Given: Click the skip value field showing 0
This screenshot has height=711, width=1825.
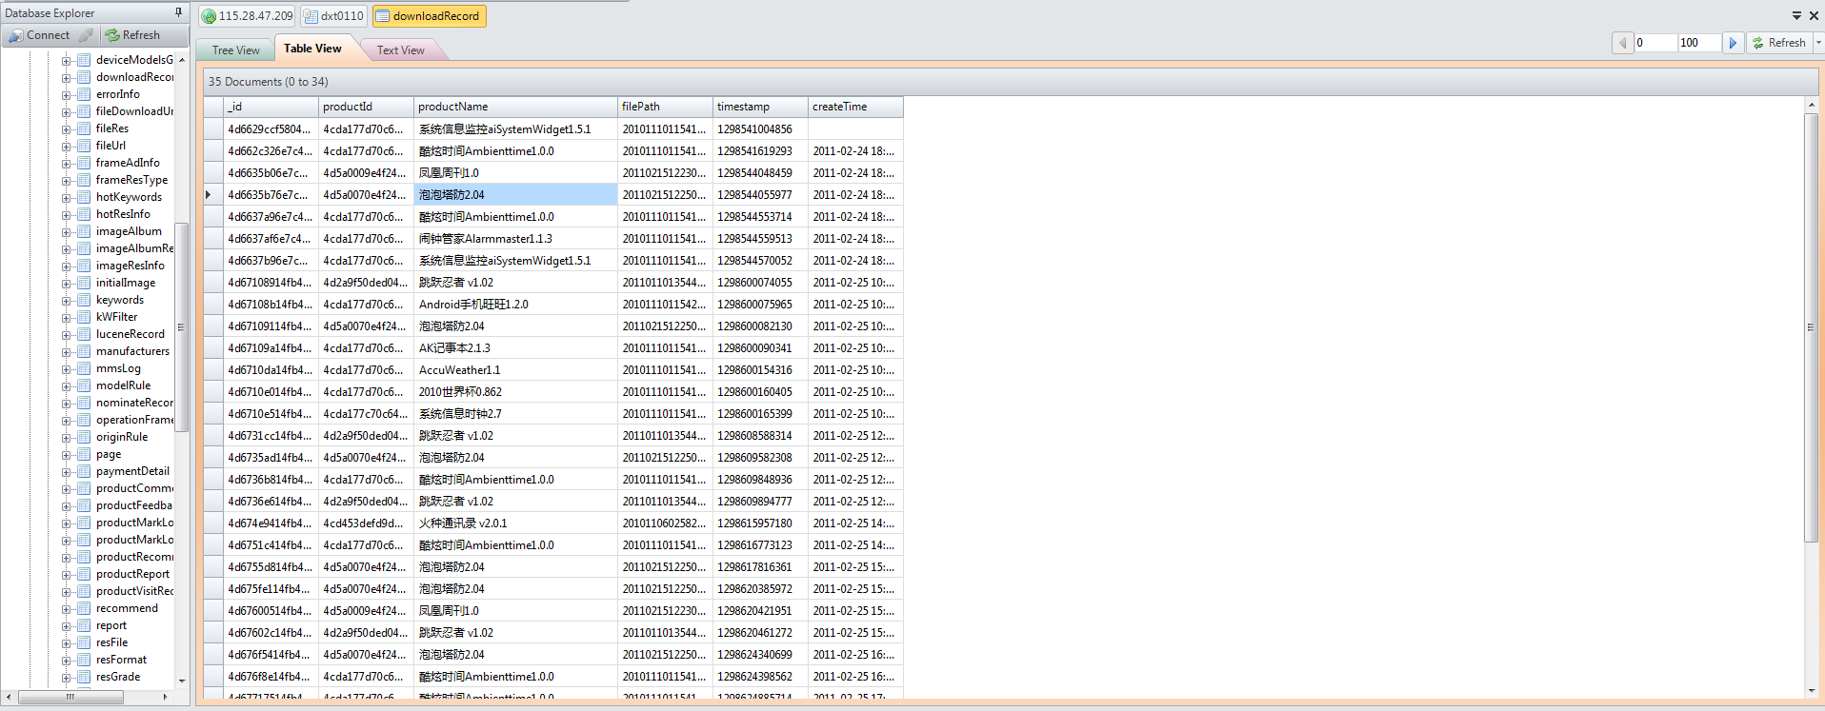Looking at the screenshot, I should pyautogui.click(x=1655, y=43).
